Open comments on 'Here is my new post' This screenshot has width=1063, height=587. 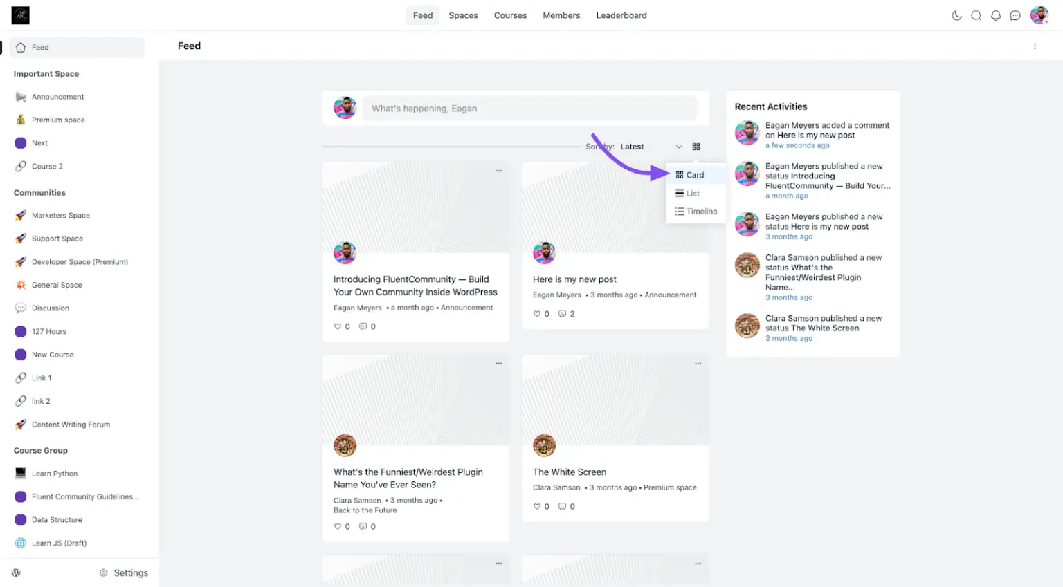pyautogui.click(x=563, y=314)
